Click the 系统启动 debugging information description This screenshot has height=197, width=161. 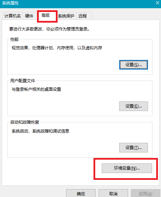pyautogui.click(x=40, y=131)
